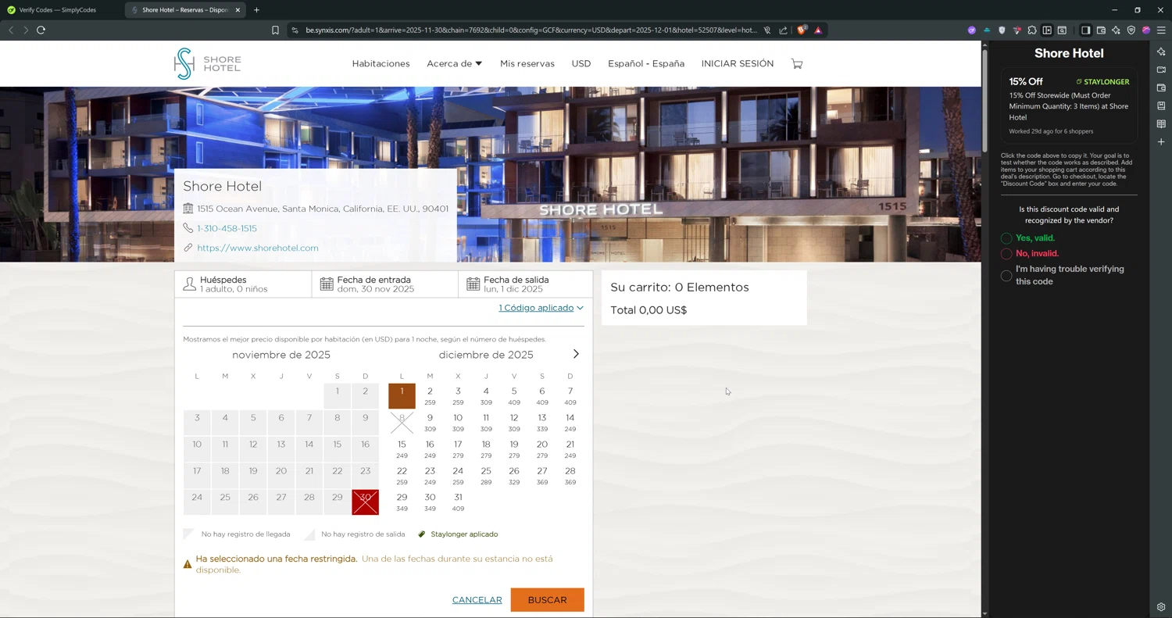Expand '1 Código aplicado' dropdown
This screenshot has width=1172, height=618.
541,308
